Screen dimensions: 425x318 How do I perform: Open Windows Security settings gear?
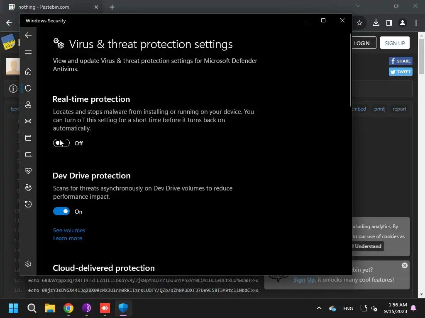tap(28, 264)
